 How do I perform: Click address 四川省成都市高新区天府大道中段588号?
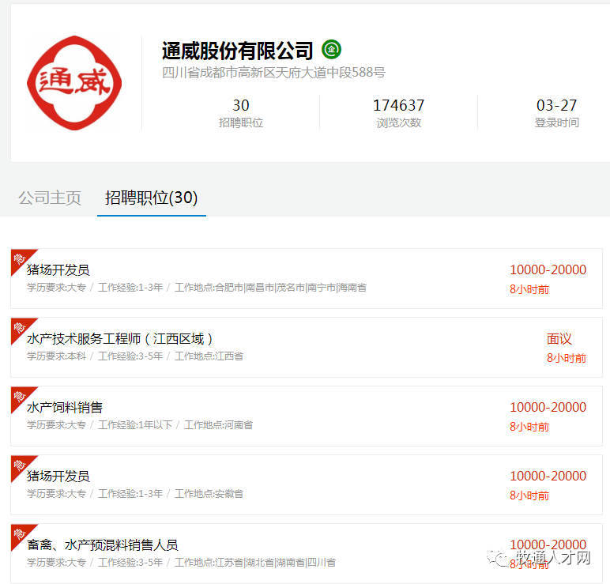point(273,73)
